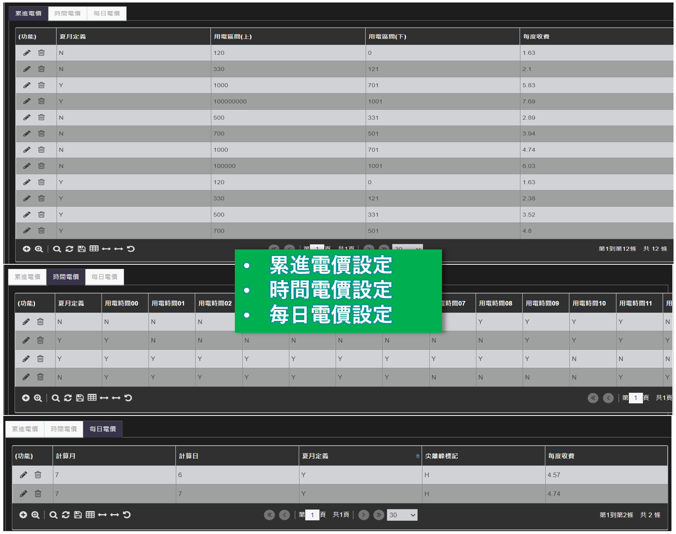Viewport: 676px width, 534px height.
Task: Edit the progressive-rate row with fee 3.94
Action: pyautogui.click(x=27, y=133)
